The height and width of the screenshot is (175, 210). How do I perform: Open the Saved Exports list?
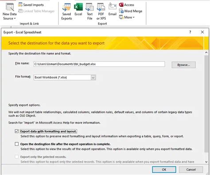point(66,12)
